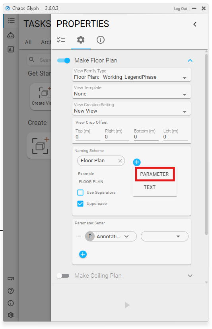This screenshot has height=329, width=212.
Task: Open the chart report sidebar icon
Action: [x=11, y=49]
